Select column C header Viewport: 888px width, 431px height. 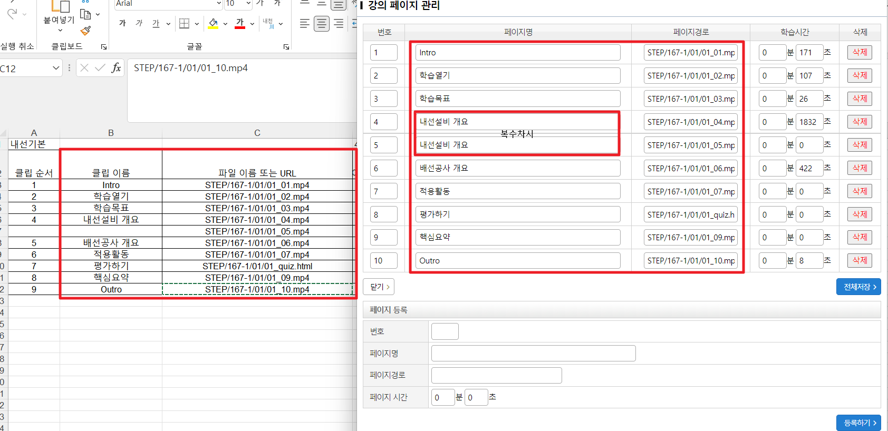257,133
